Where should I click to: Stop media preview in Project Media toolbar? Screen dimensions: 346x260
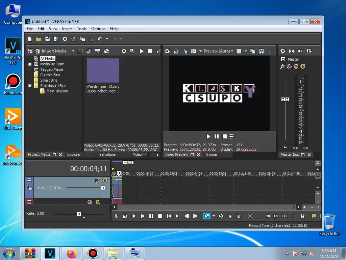point(150,51)
